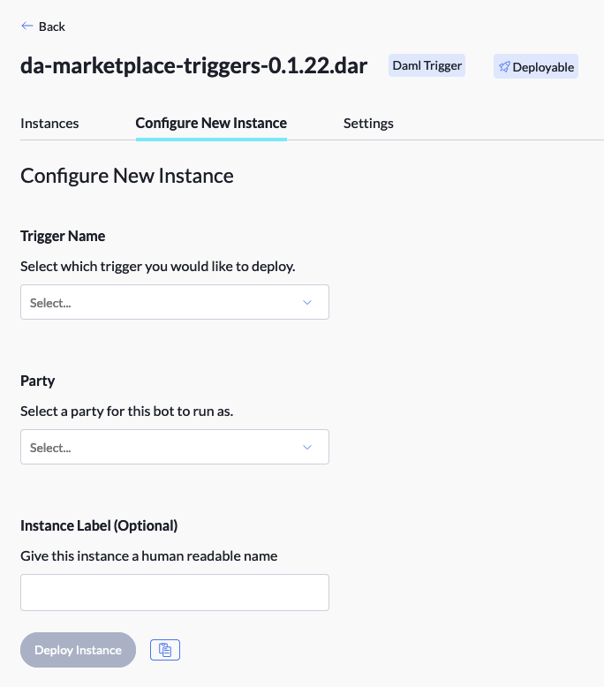Click the da-marketplace-triggers-0.1.22.dar title
The width and height of the screenshot is (604, 687).
(193, 66)
